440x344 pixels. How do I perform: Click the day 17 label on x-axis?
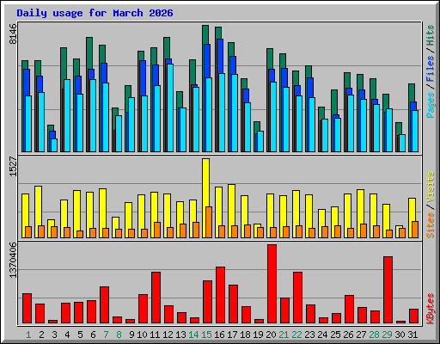(232, 335)
